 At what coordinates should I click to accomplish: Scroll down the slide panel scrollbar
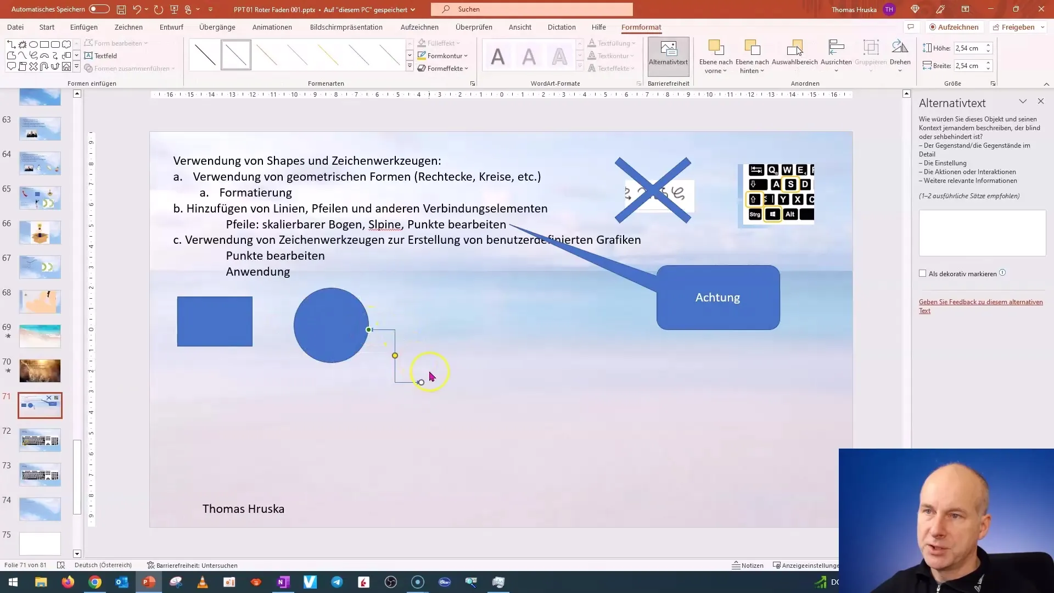(x=77, y=553)
